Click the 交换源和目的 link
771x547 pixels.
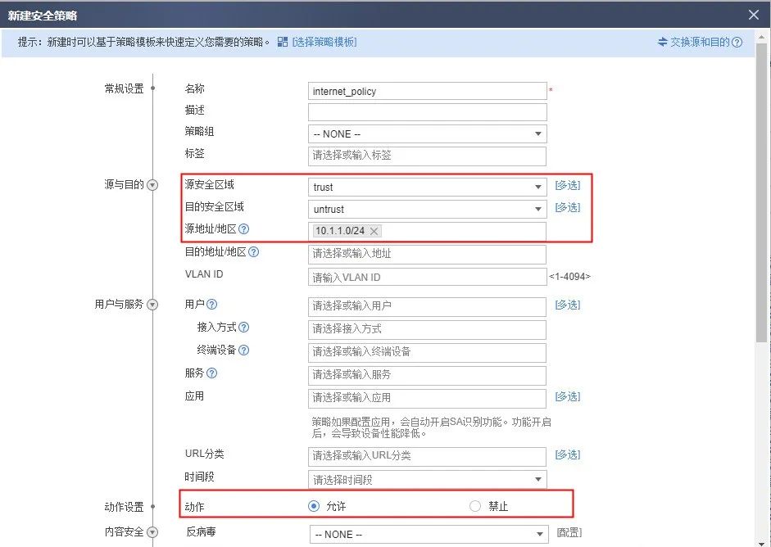click(x=700, y=43)
